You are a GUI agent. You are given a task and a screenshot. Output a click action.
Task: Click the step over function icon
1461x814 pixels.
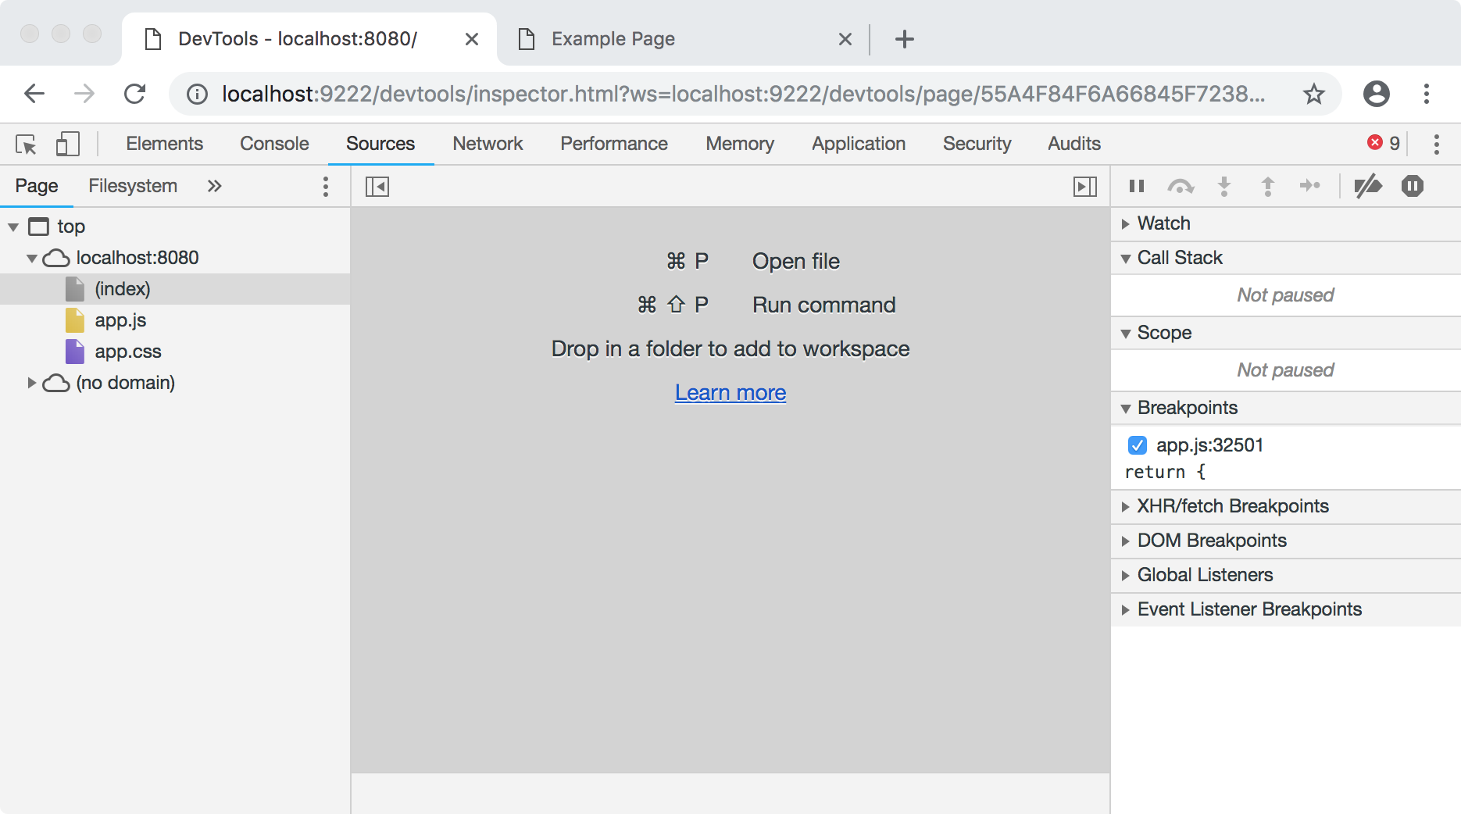click(1181, 186)
